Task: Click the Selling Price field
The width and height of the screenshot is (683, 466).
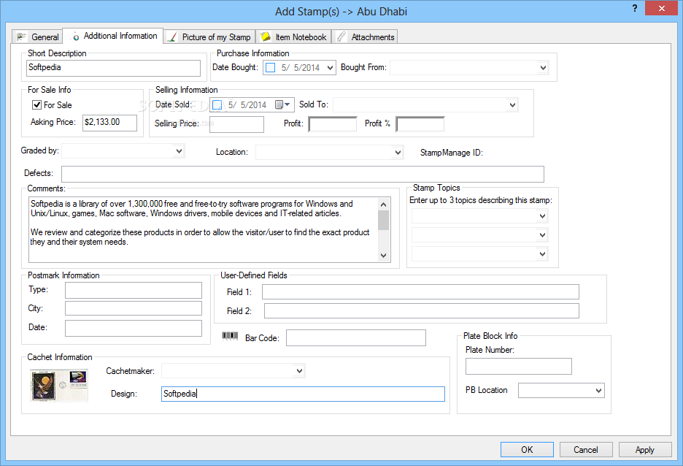Action: [x=236, y=124]
